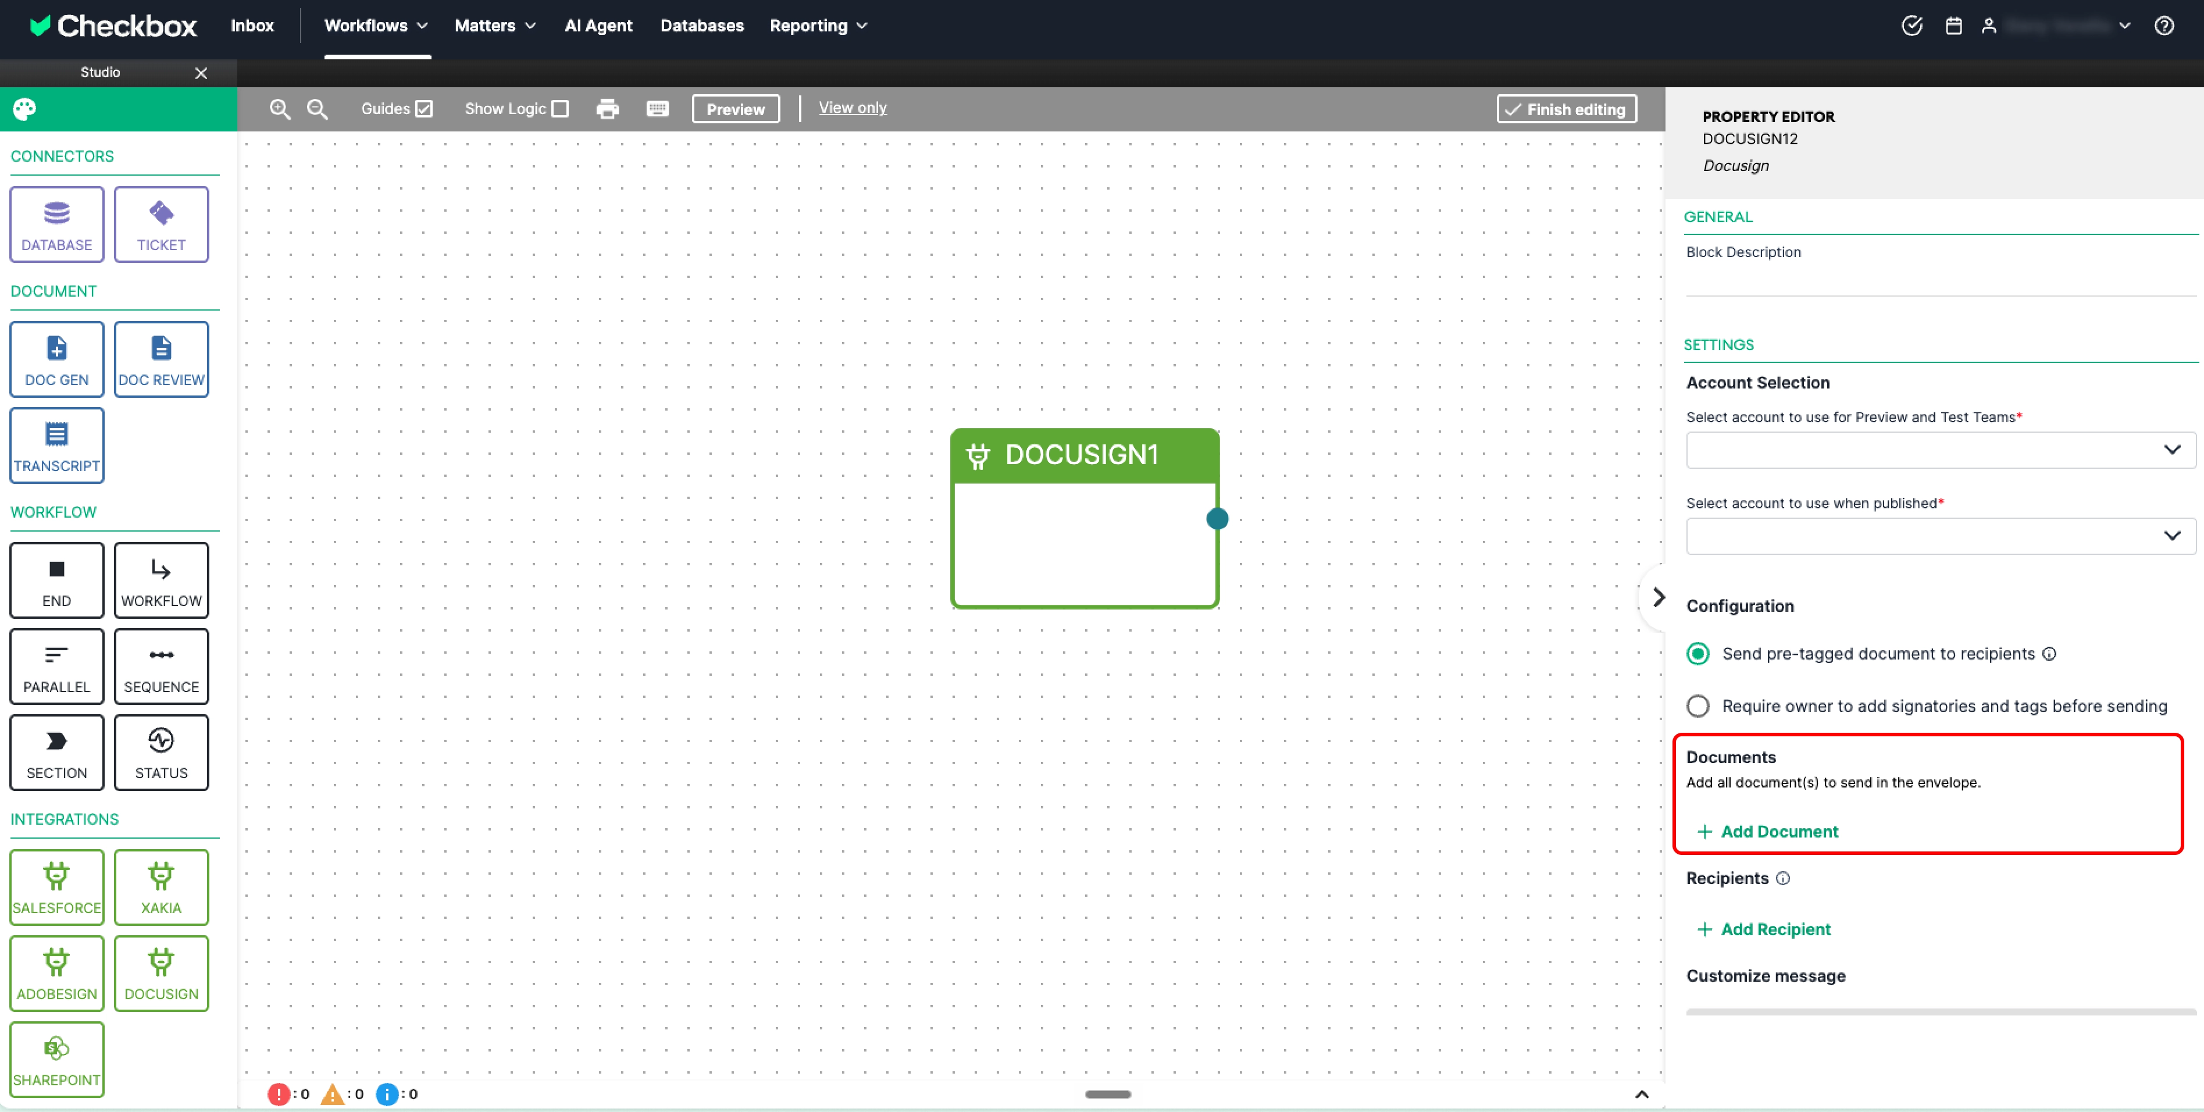This screenshot has height=1112, width=2204.
Task: Pick the Doc Gen block
Action: click(x=56, y=359)
